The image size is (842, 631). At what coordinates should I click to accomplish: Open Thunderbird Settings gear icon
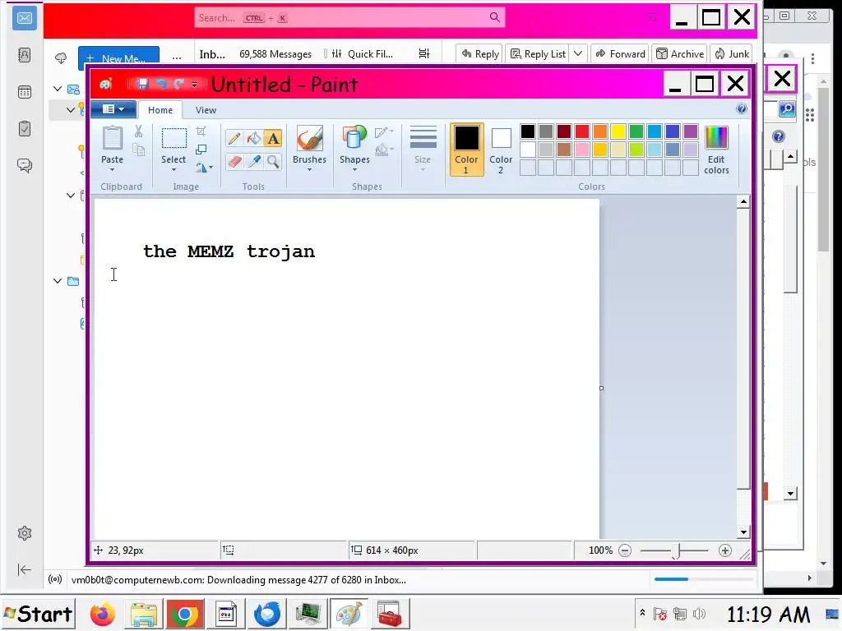25,533
